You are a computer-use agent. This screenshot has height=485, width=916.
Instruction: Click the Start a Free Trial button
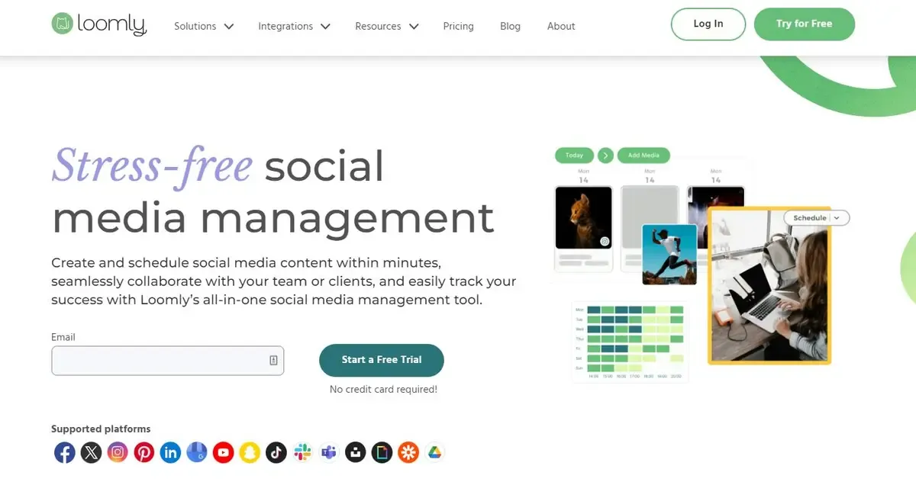[x=382, y=360]
